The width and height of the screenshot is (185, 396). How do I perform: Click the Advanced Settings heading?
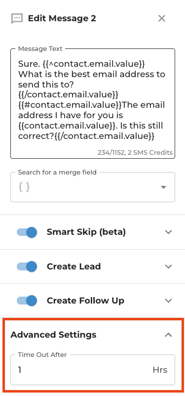pyautogui.click(x=53, y=335)
